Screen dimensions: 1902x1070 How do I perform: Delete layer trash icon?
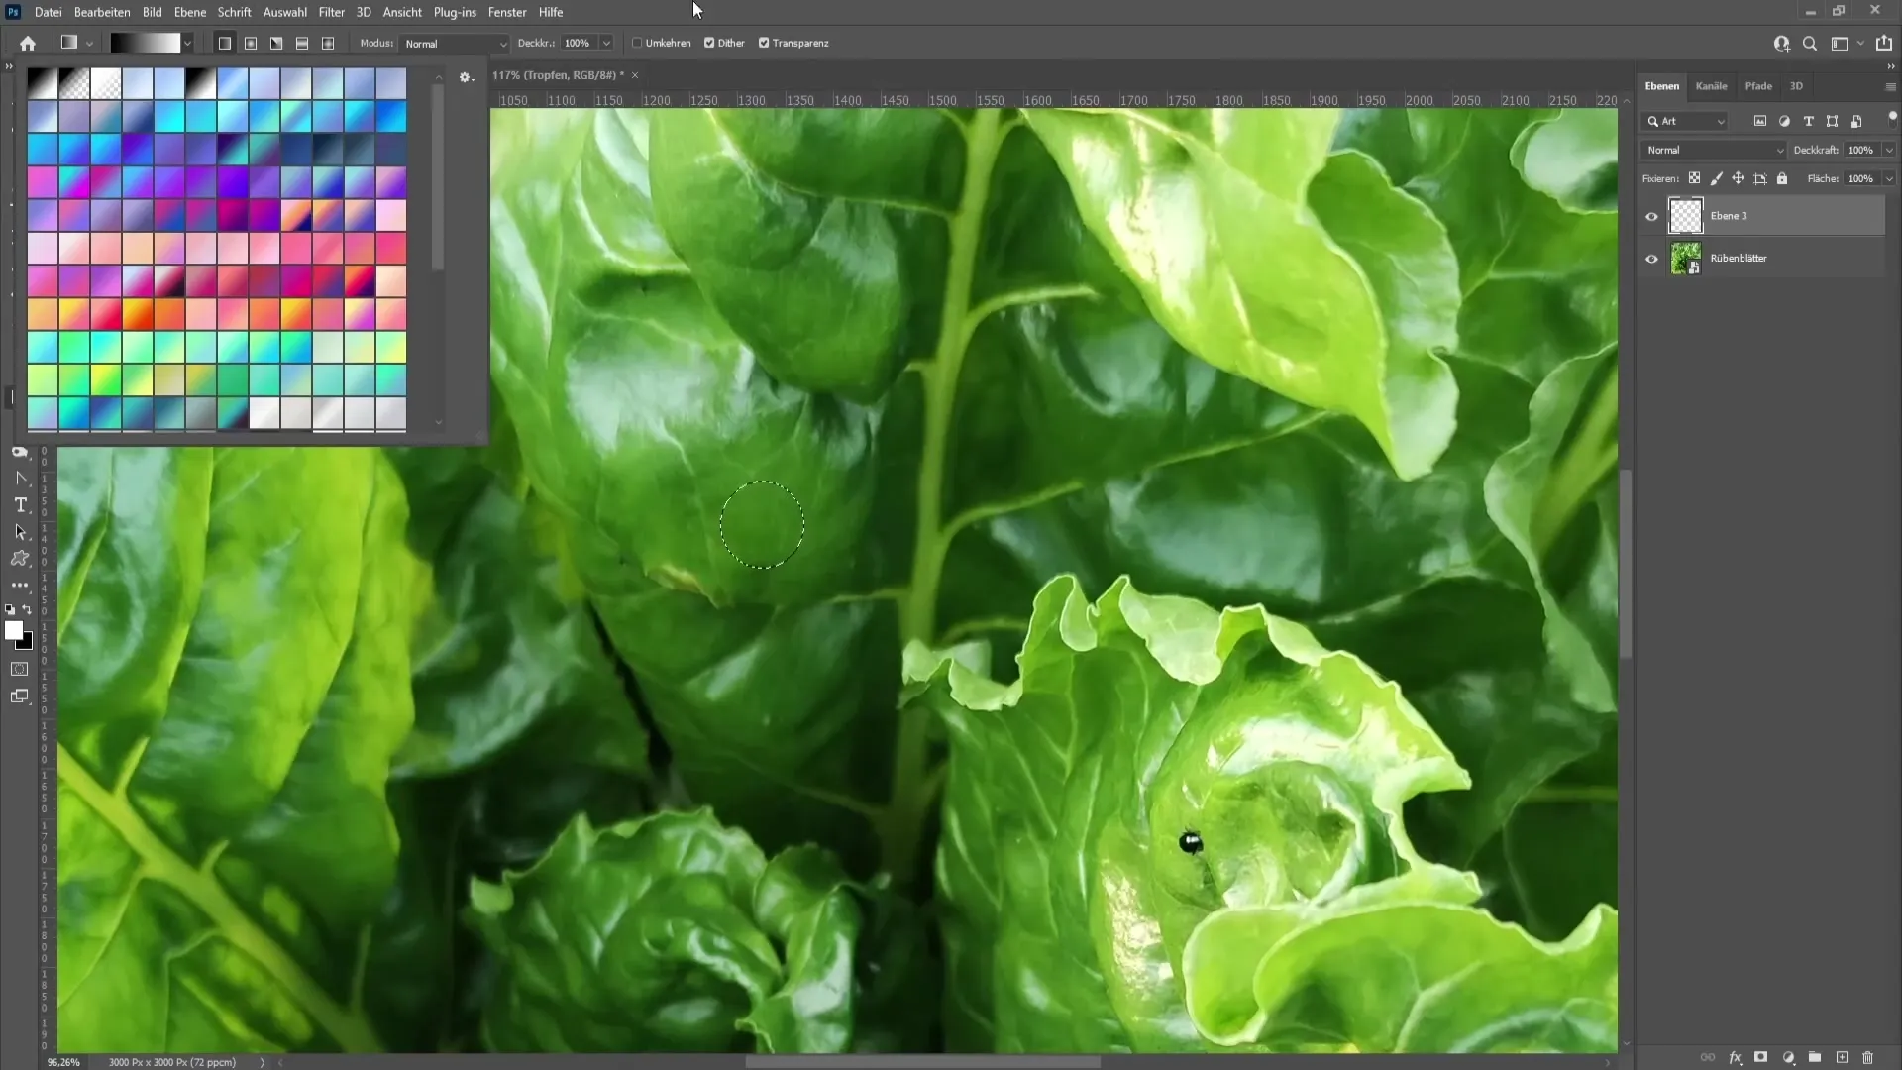tap(1868, 1057)
